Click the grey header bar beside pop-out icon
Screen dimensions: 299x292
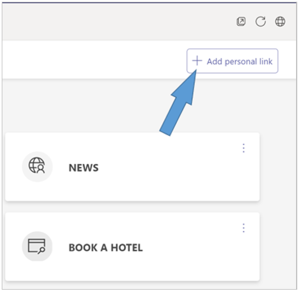117,21
